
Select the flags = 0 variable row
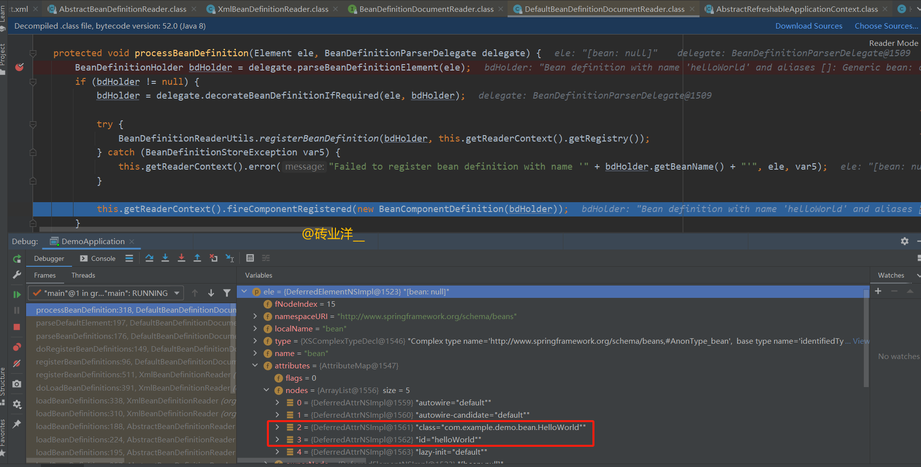553,378
